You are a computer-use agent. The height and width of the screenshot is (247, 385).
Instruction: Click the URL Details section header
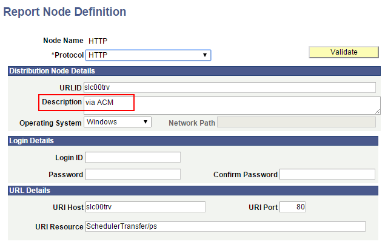(x=193, y=191)
